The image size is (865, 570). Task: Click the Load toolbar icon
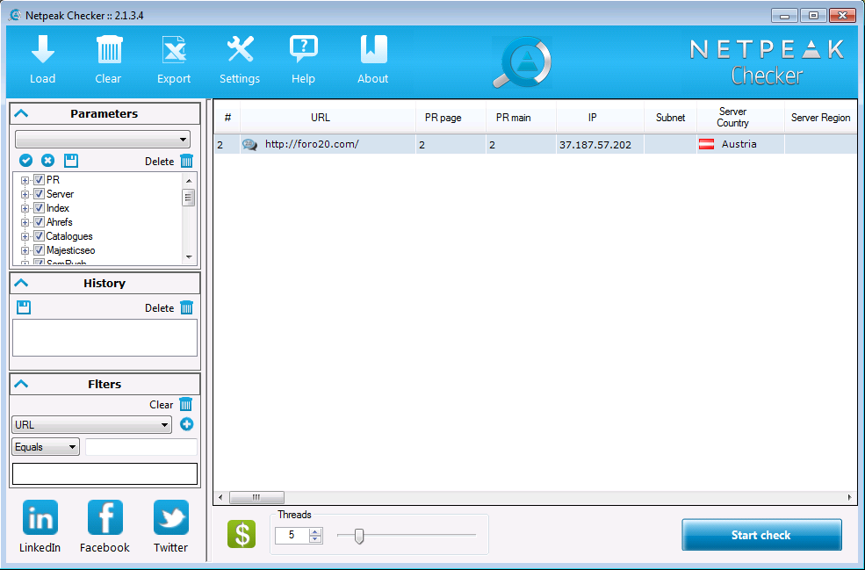click(42, 50)
